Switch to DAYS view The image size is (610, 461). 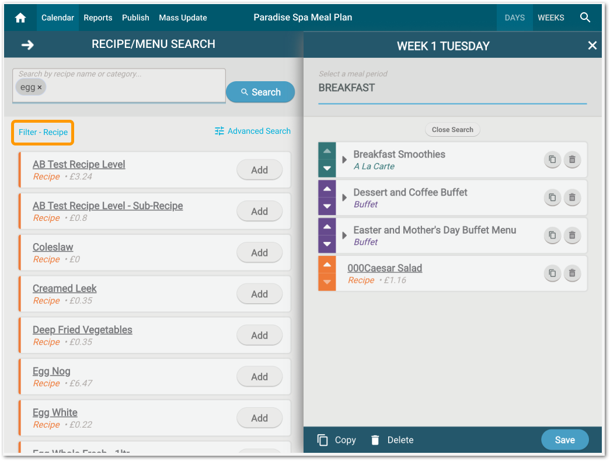[x=514, y=18]
